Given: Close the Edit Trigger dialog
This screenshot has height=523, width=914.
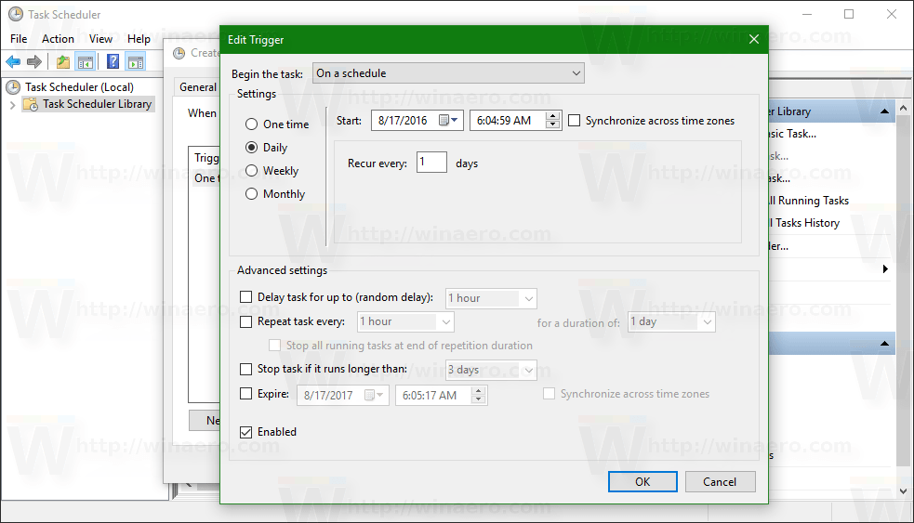Looking at the screenshot, I should 754,39.
